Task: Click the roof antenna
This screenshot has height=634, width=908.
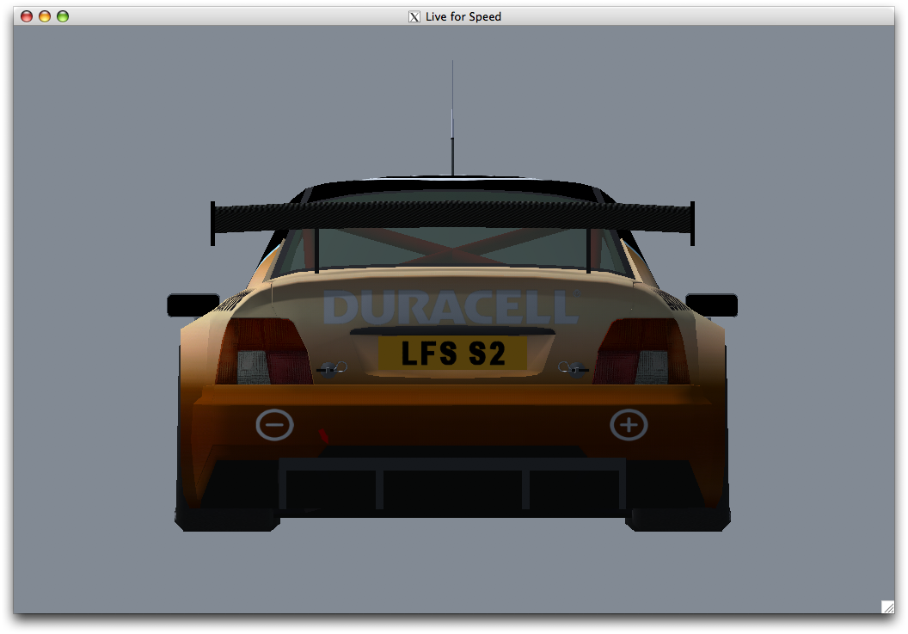Action: tap(452, 118)
